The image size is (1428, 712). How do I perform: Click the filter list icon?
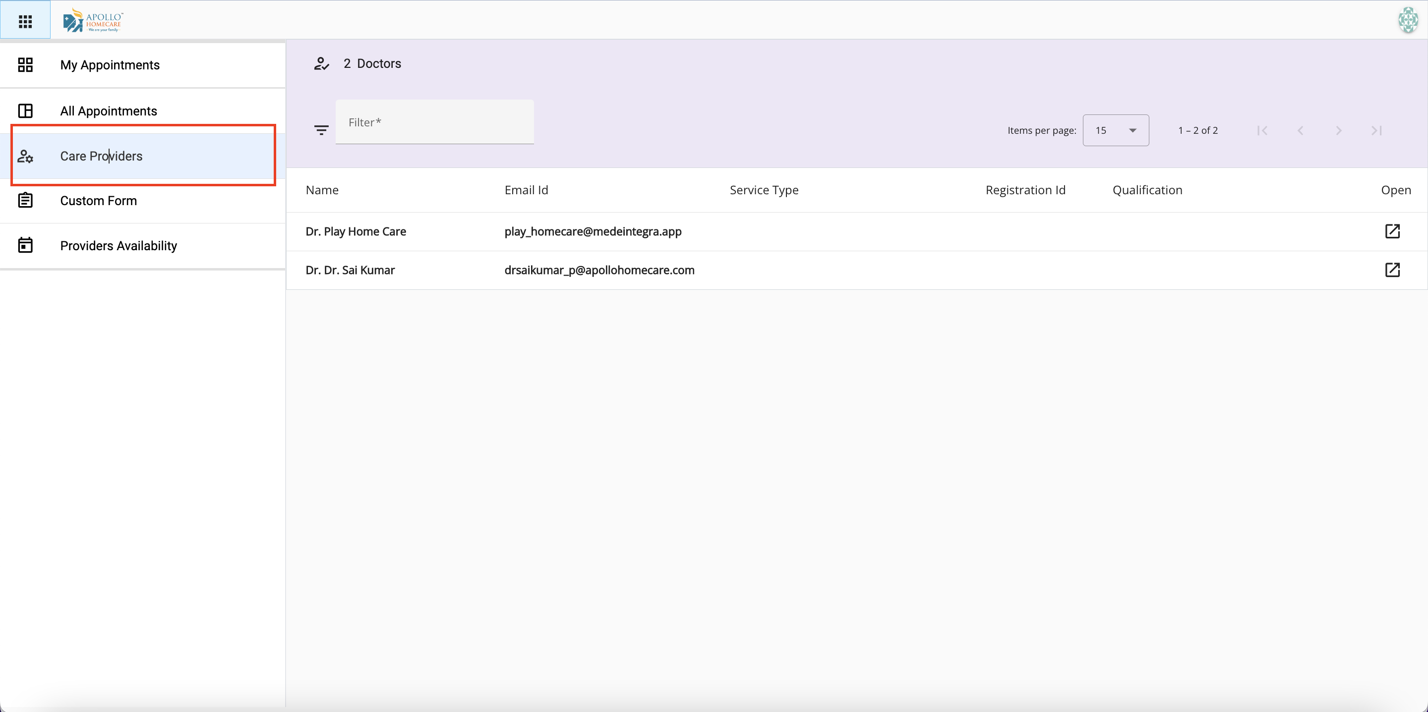point(321,130)
